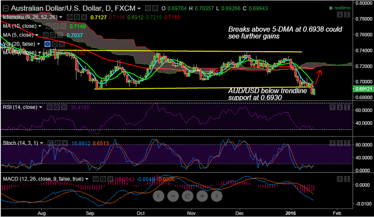374x217 pixels.
Task: Select the RSI value 35.4165
Action: click(x=80, y=107)
